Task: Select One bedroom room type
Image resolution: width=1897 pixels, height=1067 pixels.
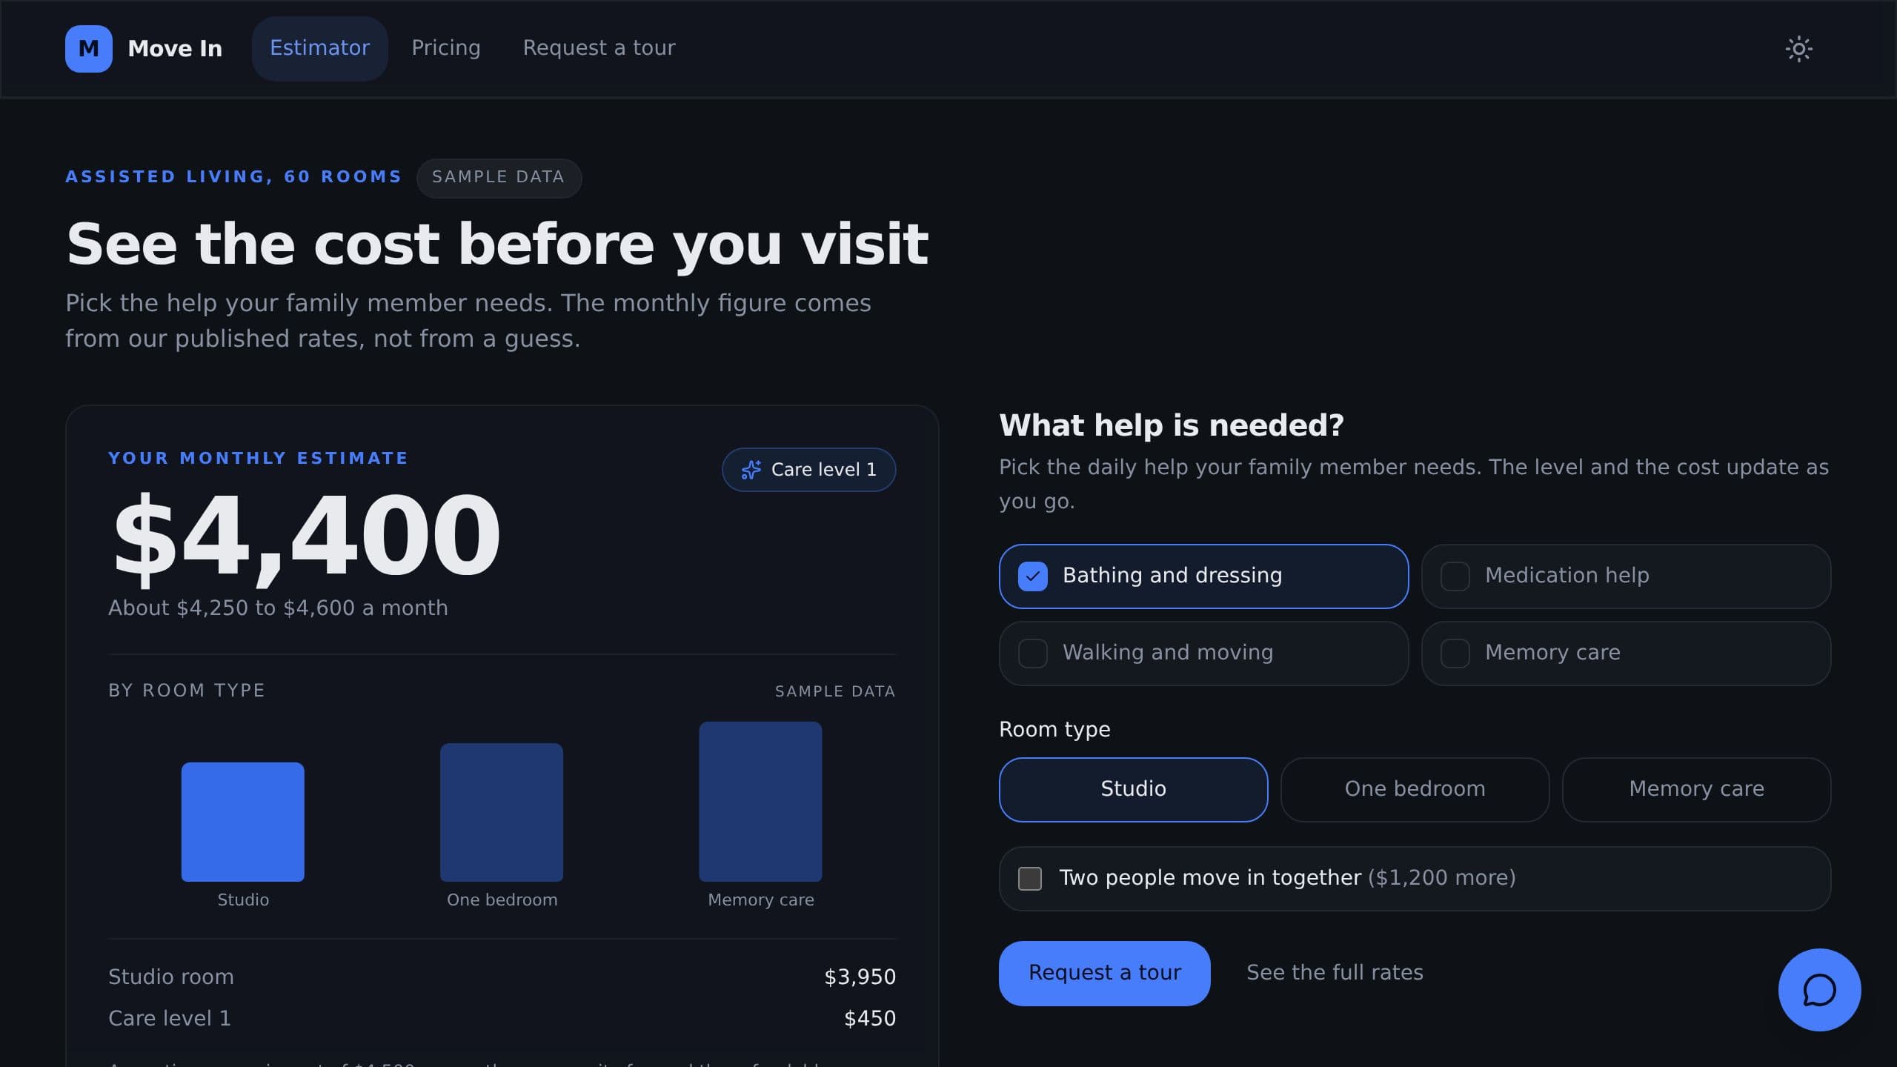Action: (1415, 790)
